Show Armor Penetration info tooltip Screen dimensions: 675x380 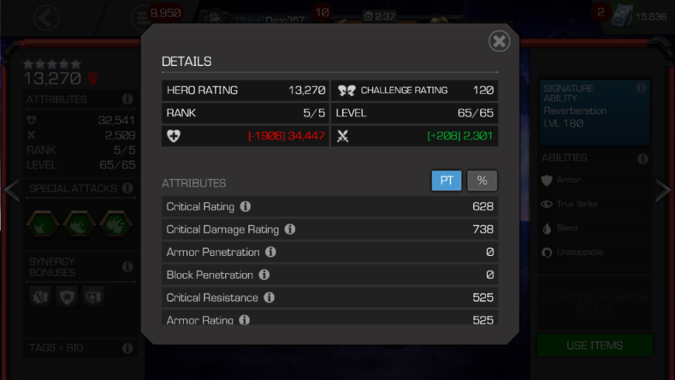tap(270, 252)
